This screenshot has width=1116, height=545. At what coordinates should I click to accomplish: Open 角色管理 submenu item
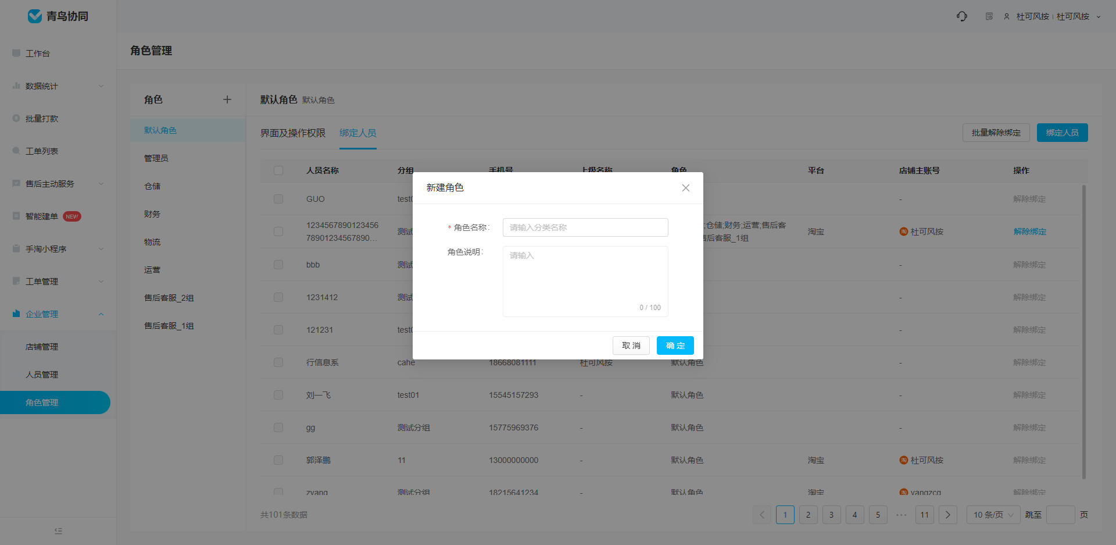point(55,402)
